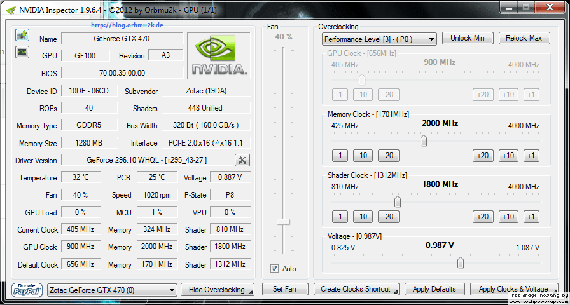
Task: Click the Memory Size value 1280 MB
Action: pos(89,143)
